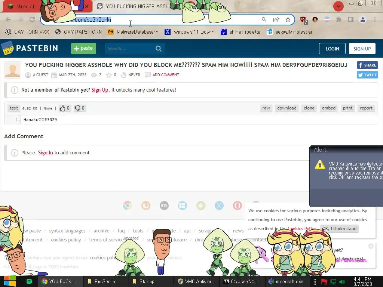This screenshot has width=383, height=287.
Task: Dislike the paste with thumbs down
Action: (x=80, y=108)
